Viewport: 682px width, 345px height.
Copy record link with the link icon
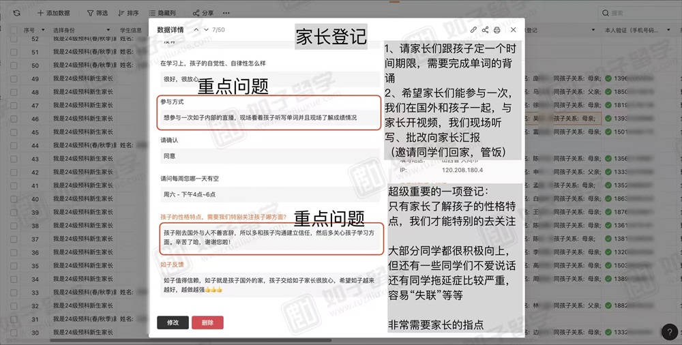tap(474, 29)
